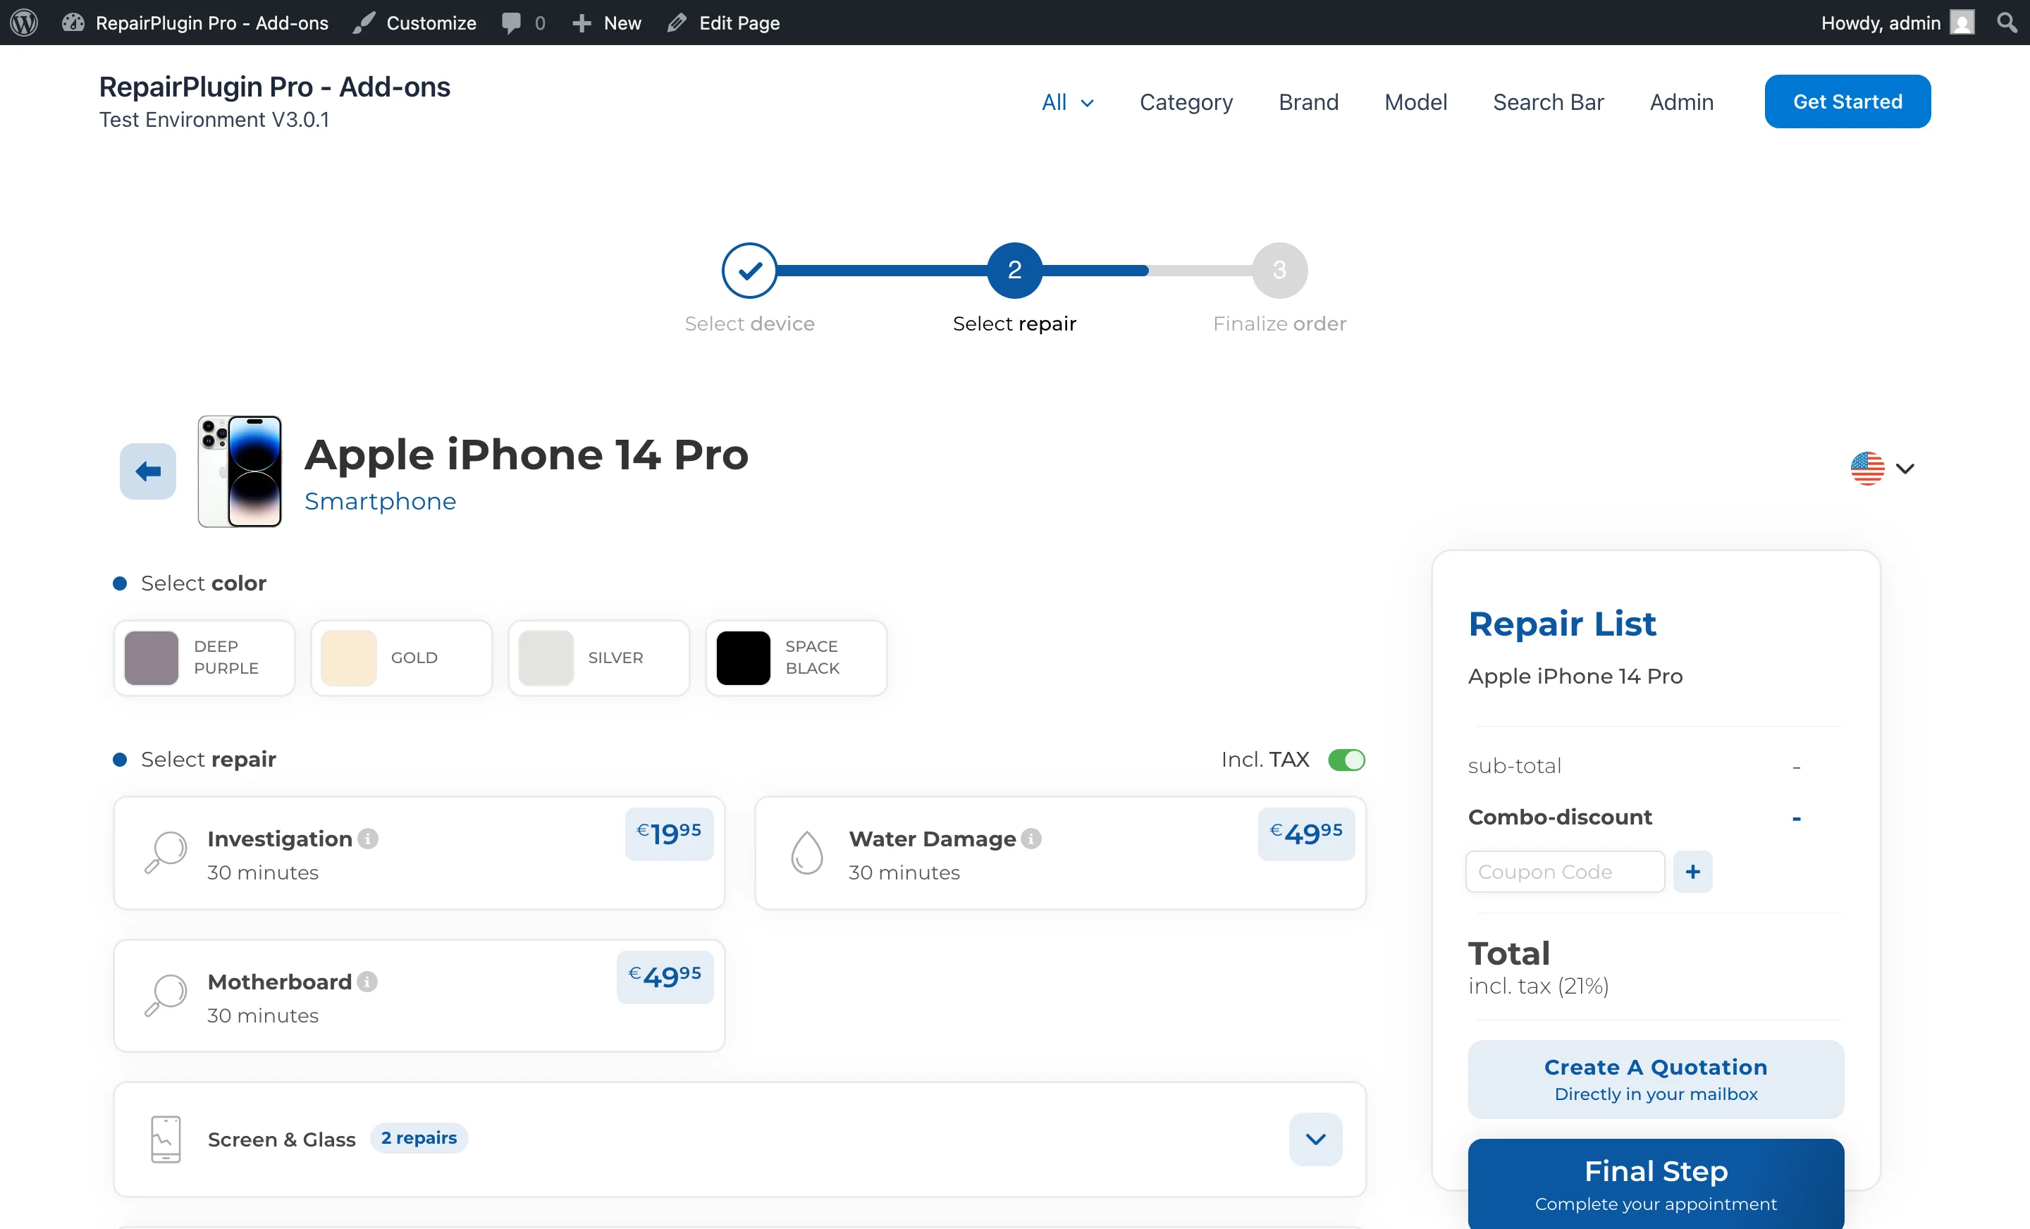Click the search magnifier at top right
The width and height of the screenshot is (2030, 1229).
coord(2007,23)
